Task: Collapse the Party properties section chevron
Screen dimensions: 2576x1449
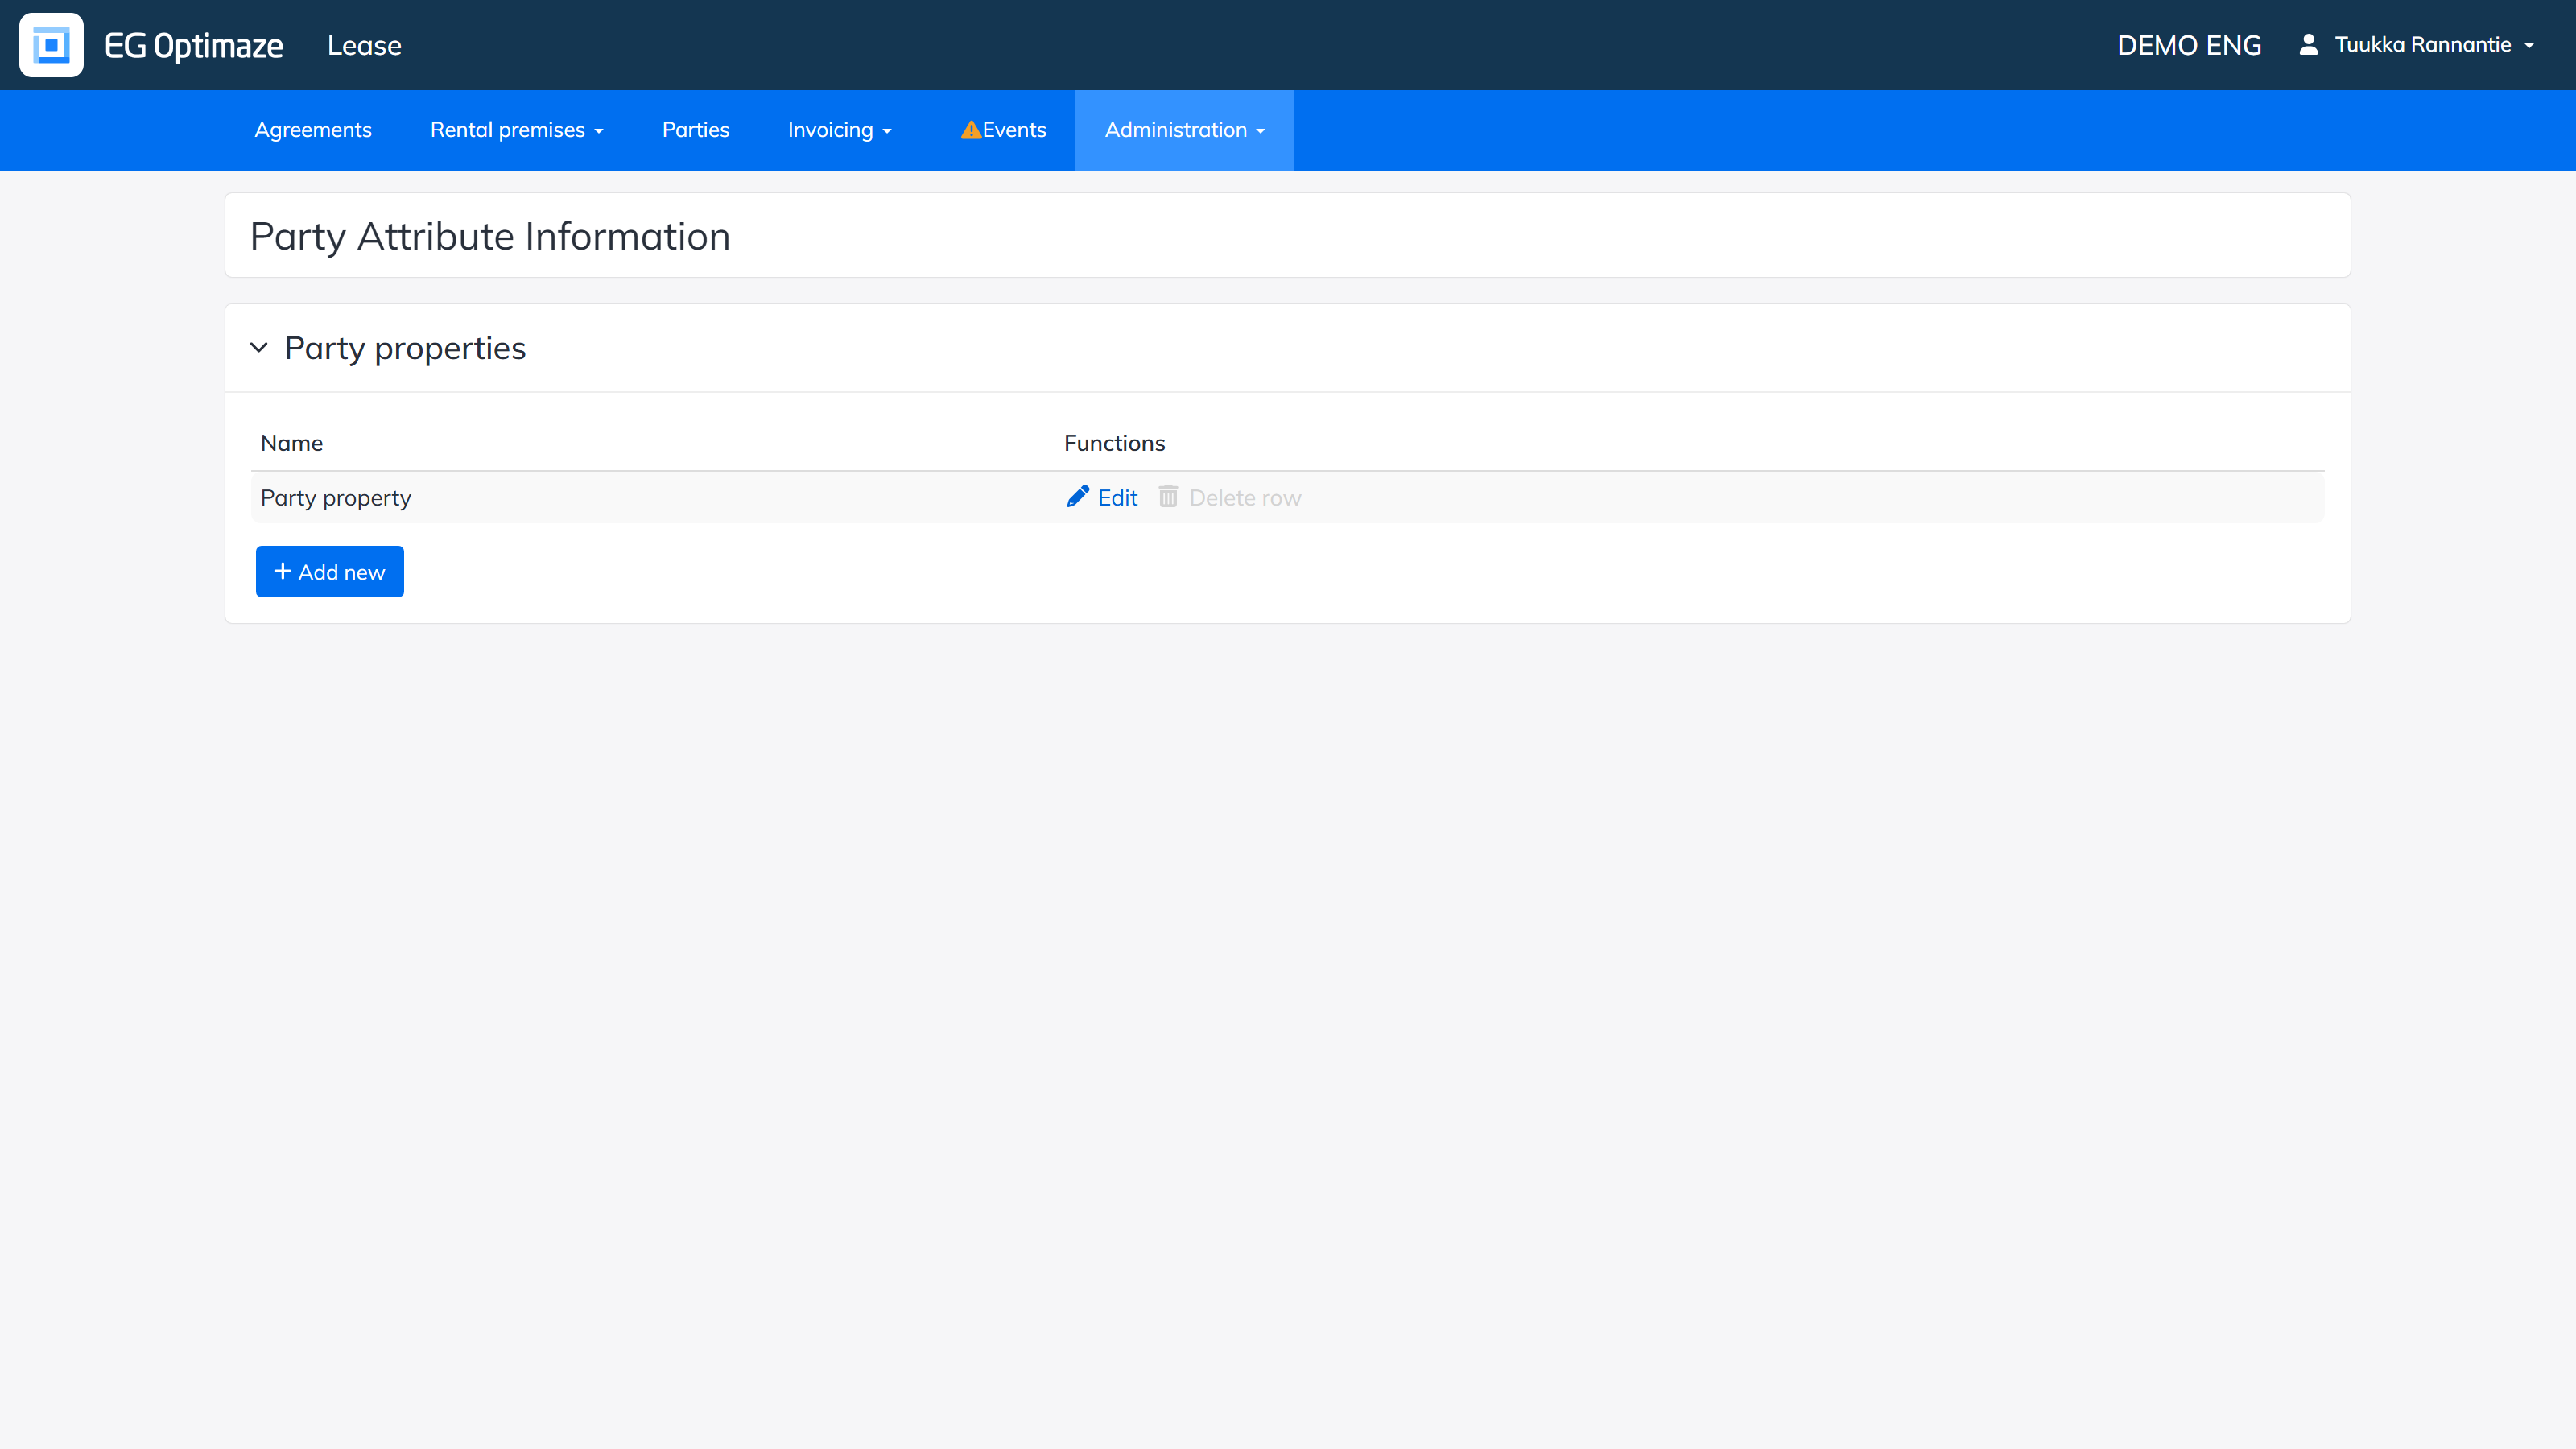Action: tap(259, 348)
